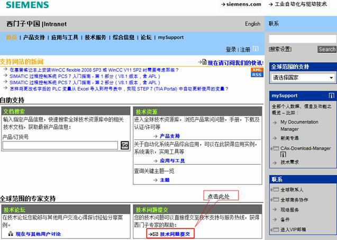
Task: Click external-link icon beside CAx-Download-Manager
Action: pyautogui.click(x=275, y=148)
